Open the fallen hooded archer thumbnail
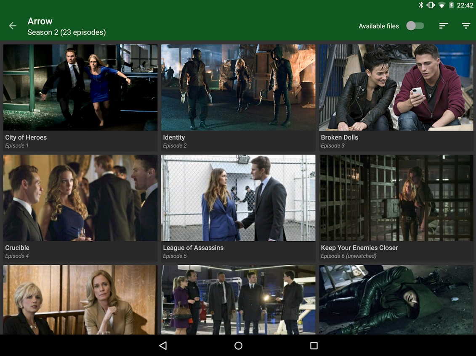Screen dimensions: 476x356 click(x=396, y=300)
